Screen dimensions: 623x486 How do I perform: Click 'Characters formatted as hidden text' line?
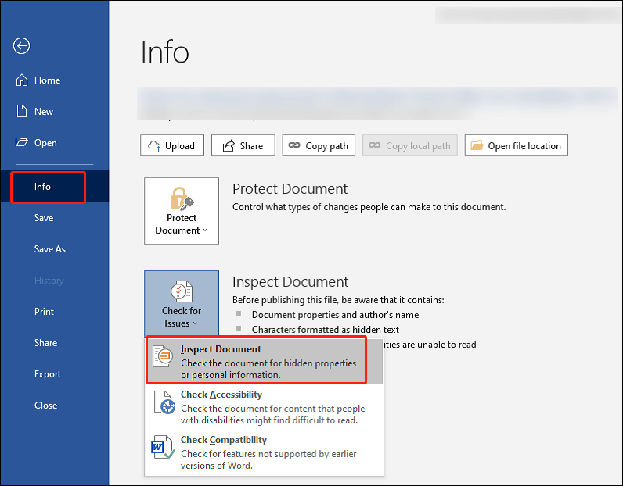click(326, 329)
